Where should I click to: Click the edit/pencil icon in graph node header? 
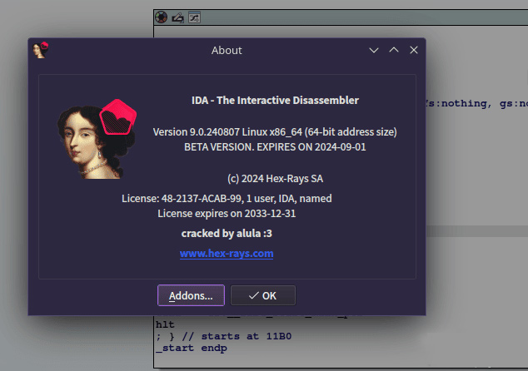click(x=177, y=17)
